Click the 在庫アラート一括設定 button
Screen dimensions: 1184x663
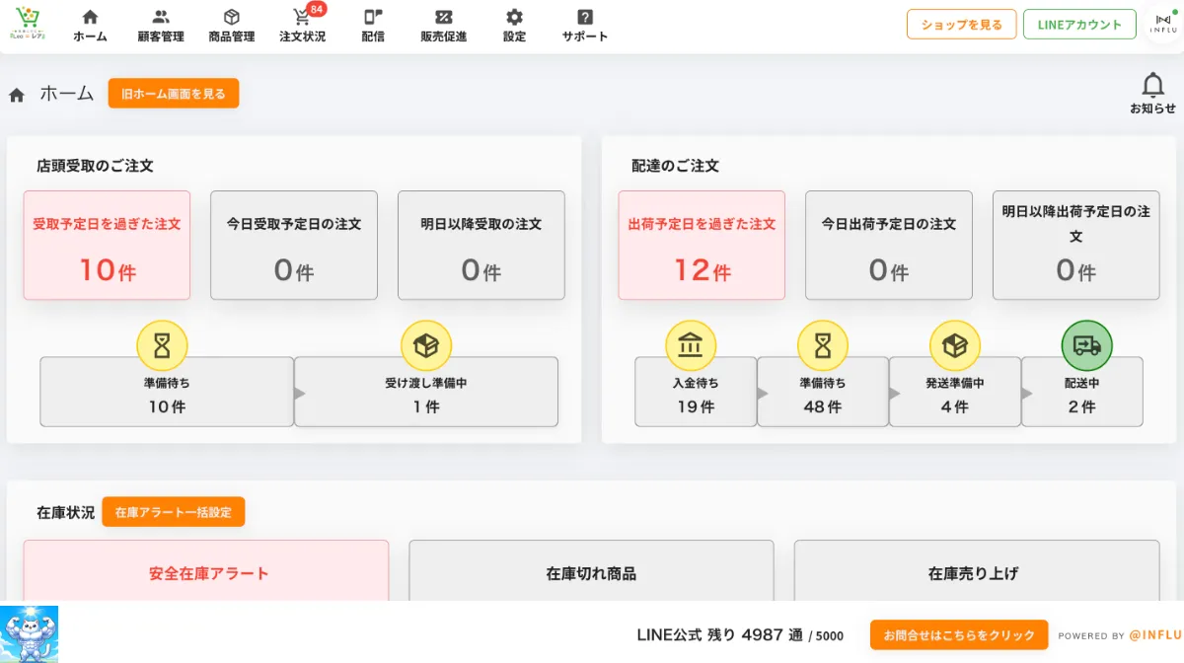tap(173, 512)
